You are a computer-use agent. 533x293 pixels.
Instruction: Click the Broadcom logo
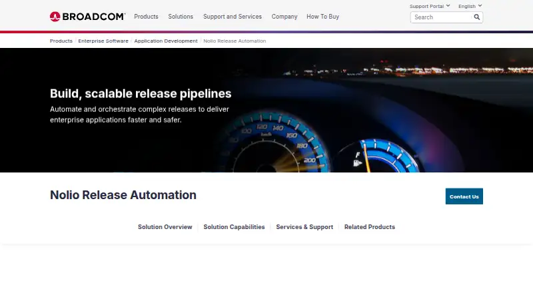pyautogui.click(x=88, y=17)
